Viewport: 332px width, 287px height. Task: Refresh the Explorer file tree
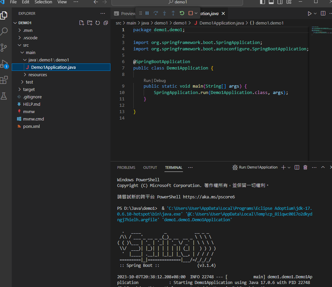click(98, 23)
